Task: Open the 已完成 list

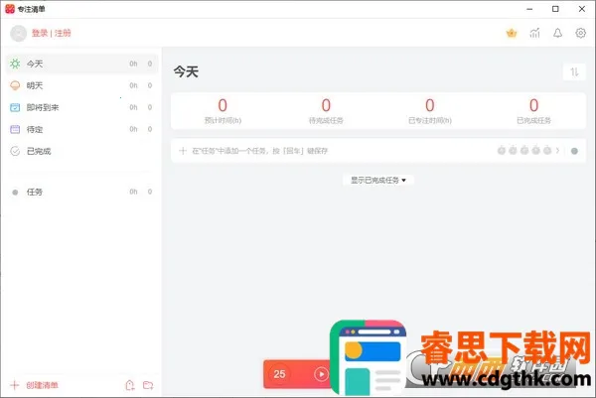Action: [x=39, y=151]
